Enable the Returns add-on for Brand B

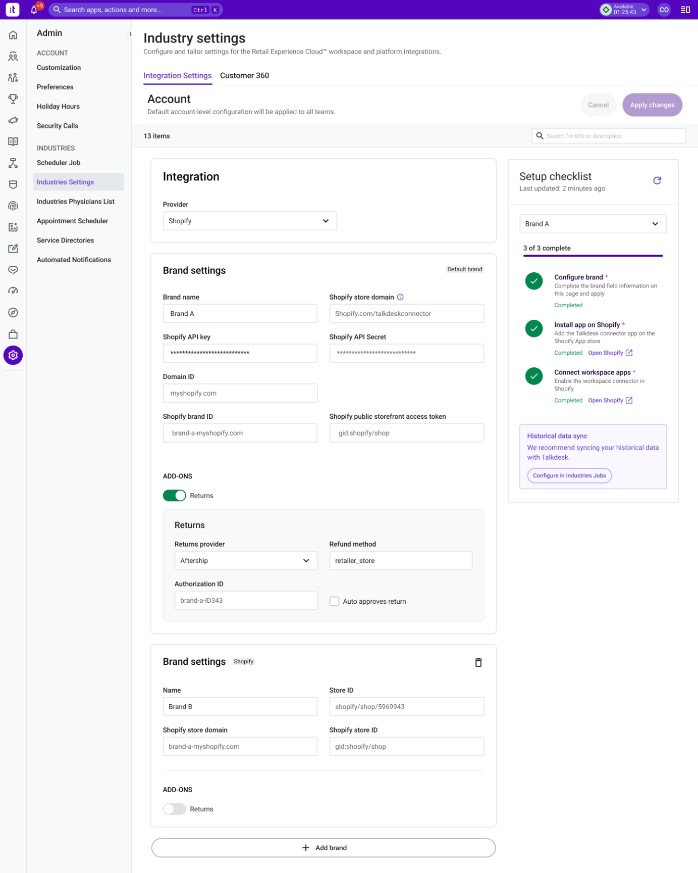point(175,809)
